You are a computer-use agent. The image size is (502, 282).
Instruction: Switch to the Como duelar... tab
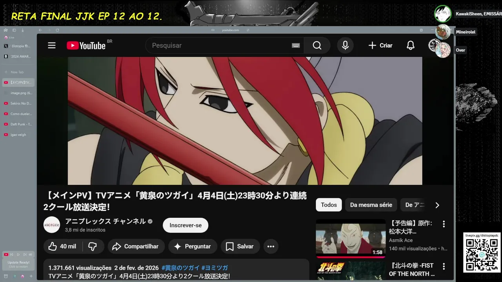click(18, 114)
